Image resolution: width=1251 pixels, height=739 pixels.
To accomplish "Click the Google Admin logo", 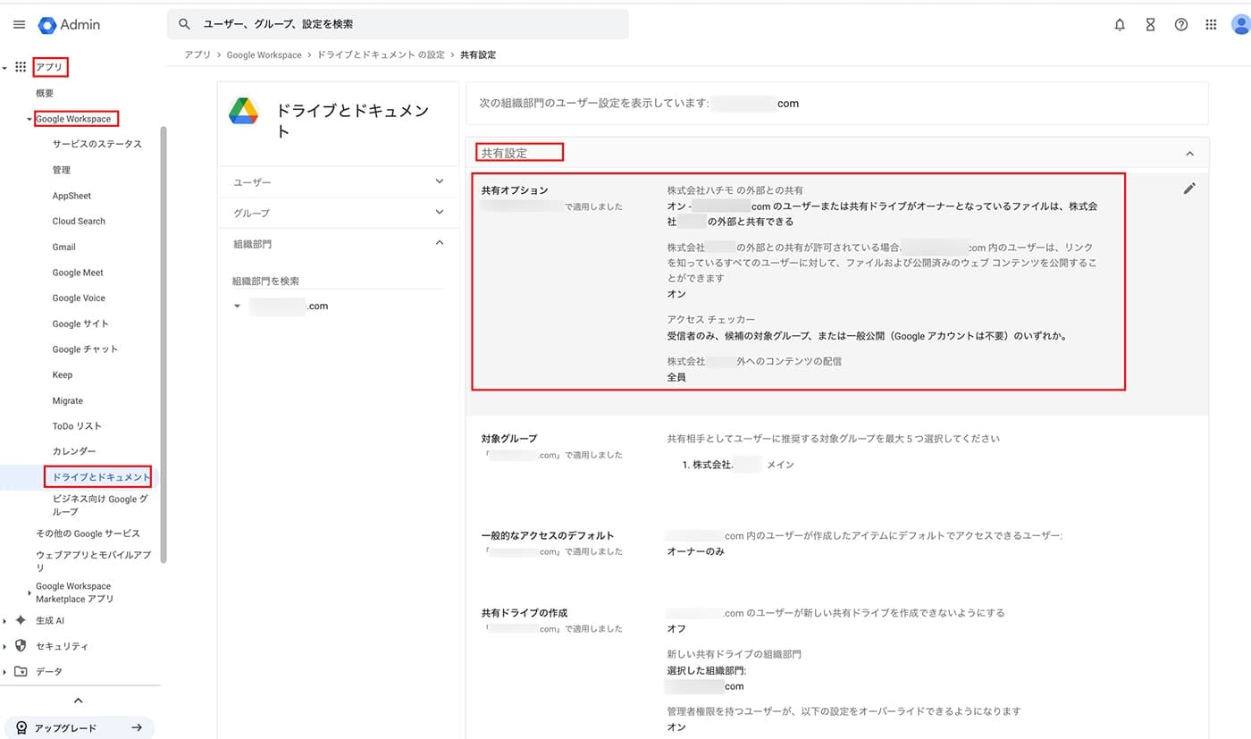I will 69,25.
